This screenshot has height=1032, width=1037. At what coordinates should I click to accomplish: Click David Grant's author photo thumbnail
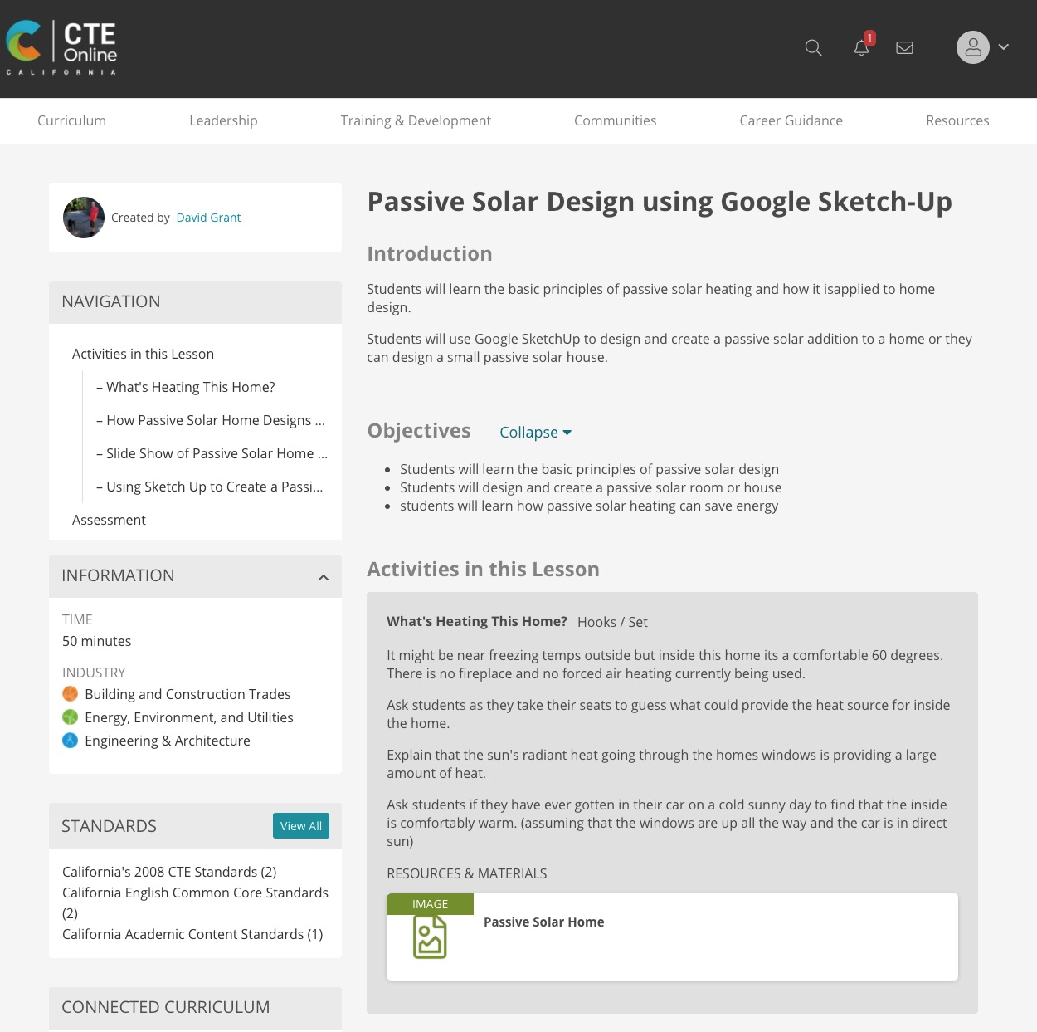click(x=84, y=218)
